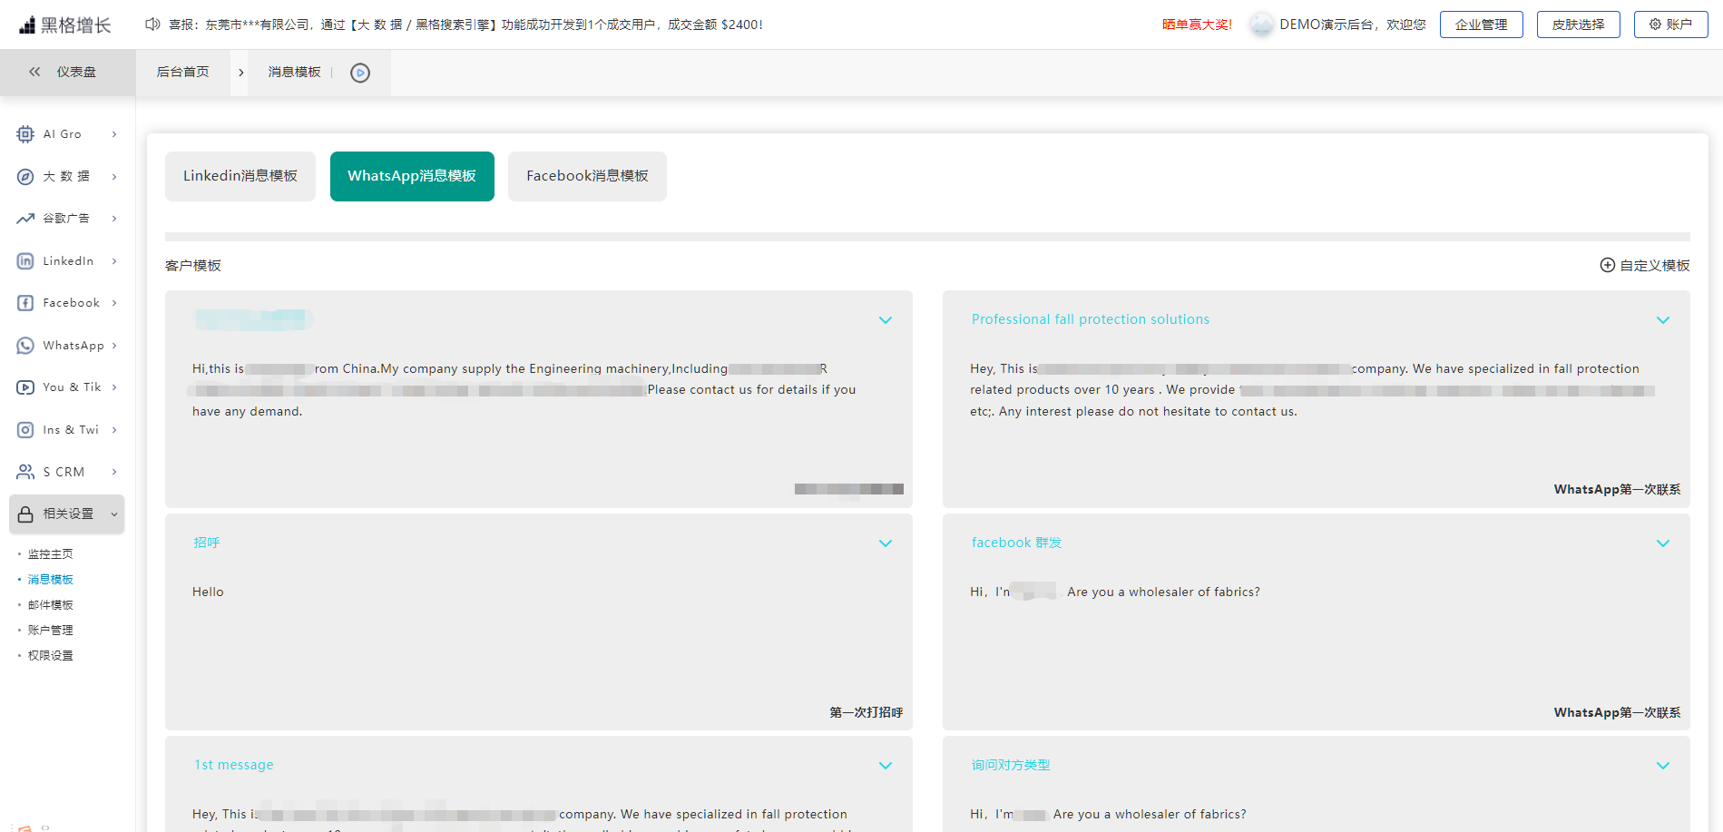Open the 企业管理 button in header
Viewport: 1723px width, 832px height.
coord(1481,24)
